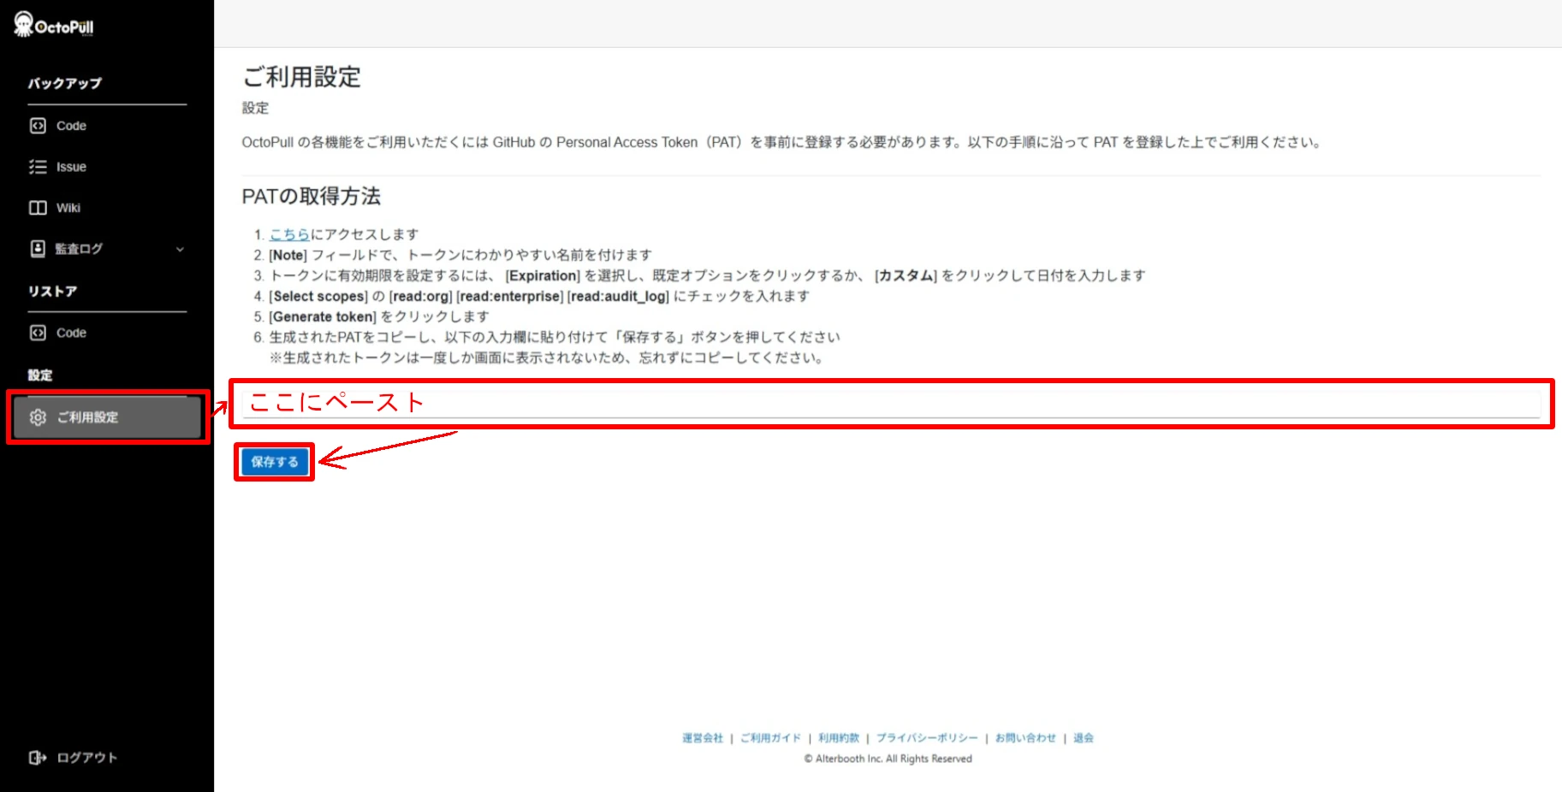
Task: Click the OctoPull logo icon
Action: tap(21, 24)
